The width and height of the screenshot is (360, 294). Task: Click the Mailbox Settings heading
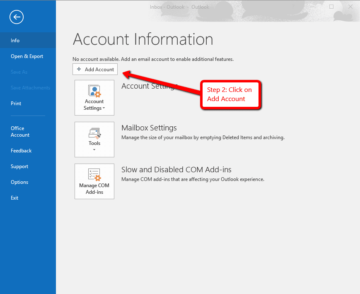tap(149, 128)
